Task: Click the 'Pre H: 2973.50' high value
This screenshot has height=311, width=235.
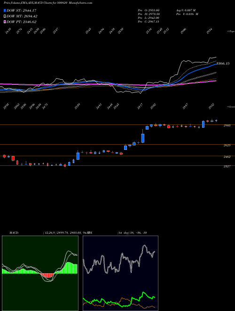Action: pos(149,14)
